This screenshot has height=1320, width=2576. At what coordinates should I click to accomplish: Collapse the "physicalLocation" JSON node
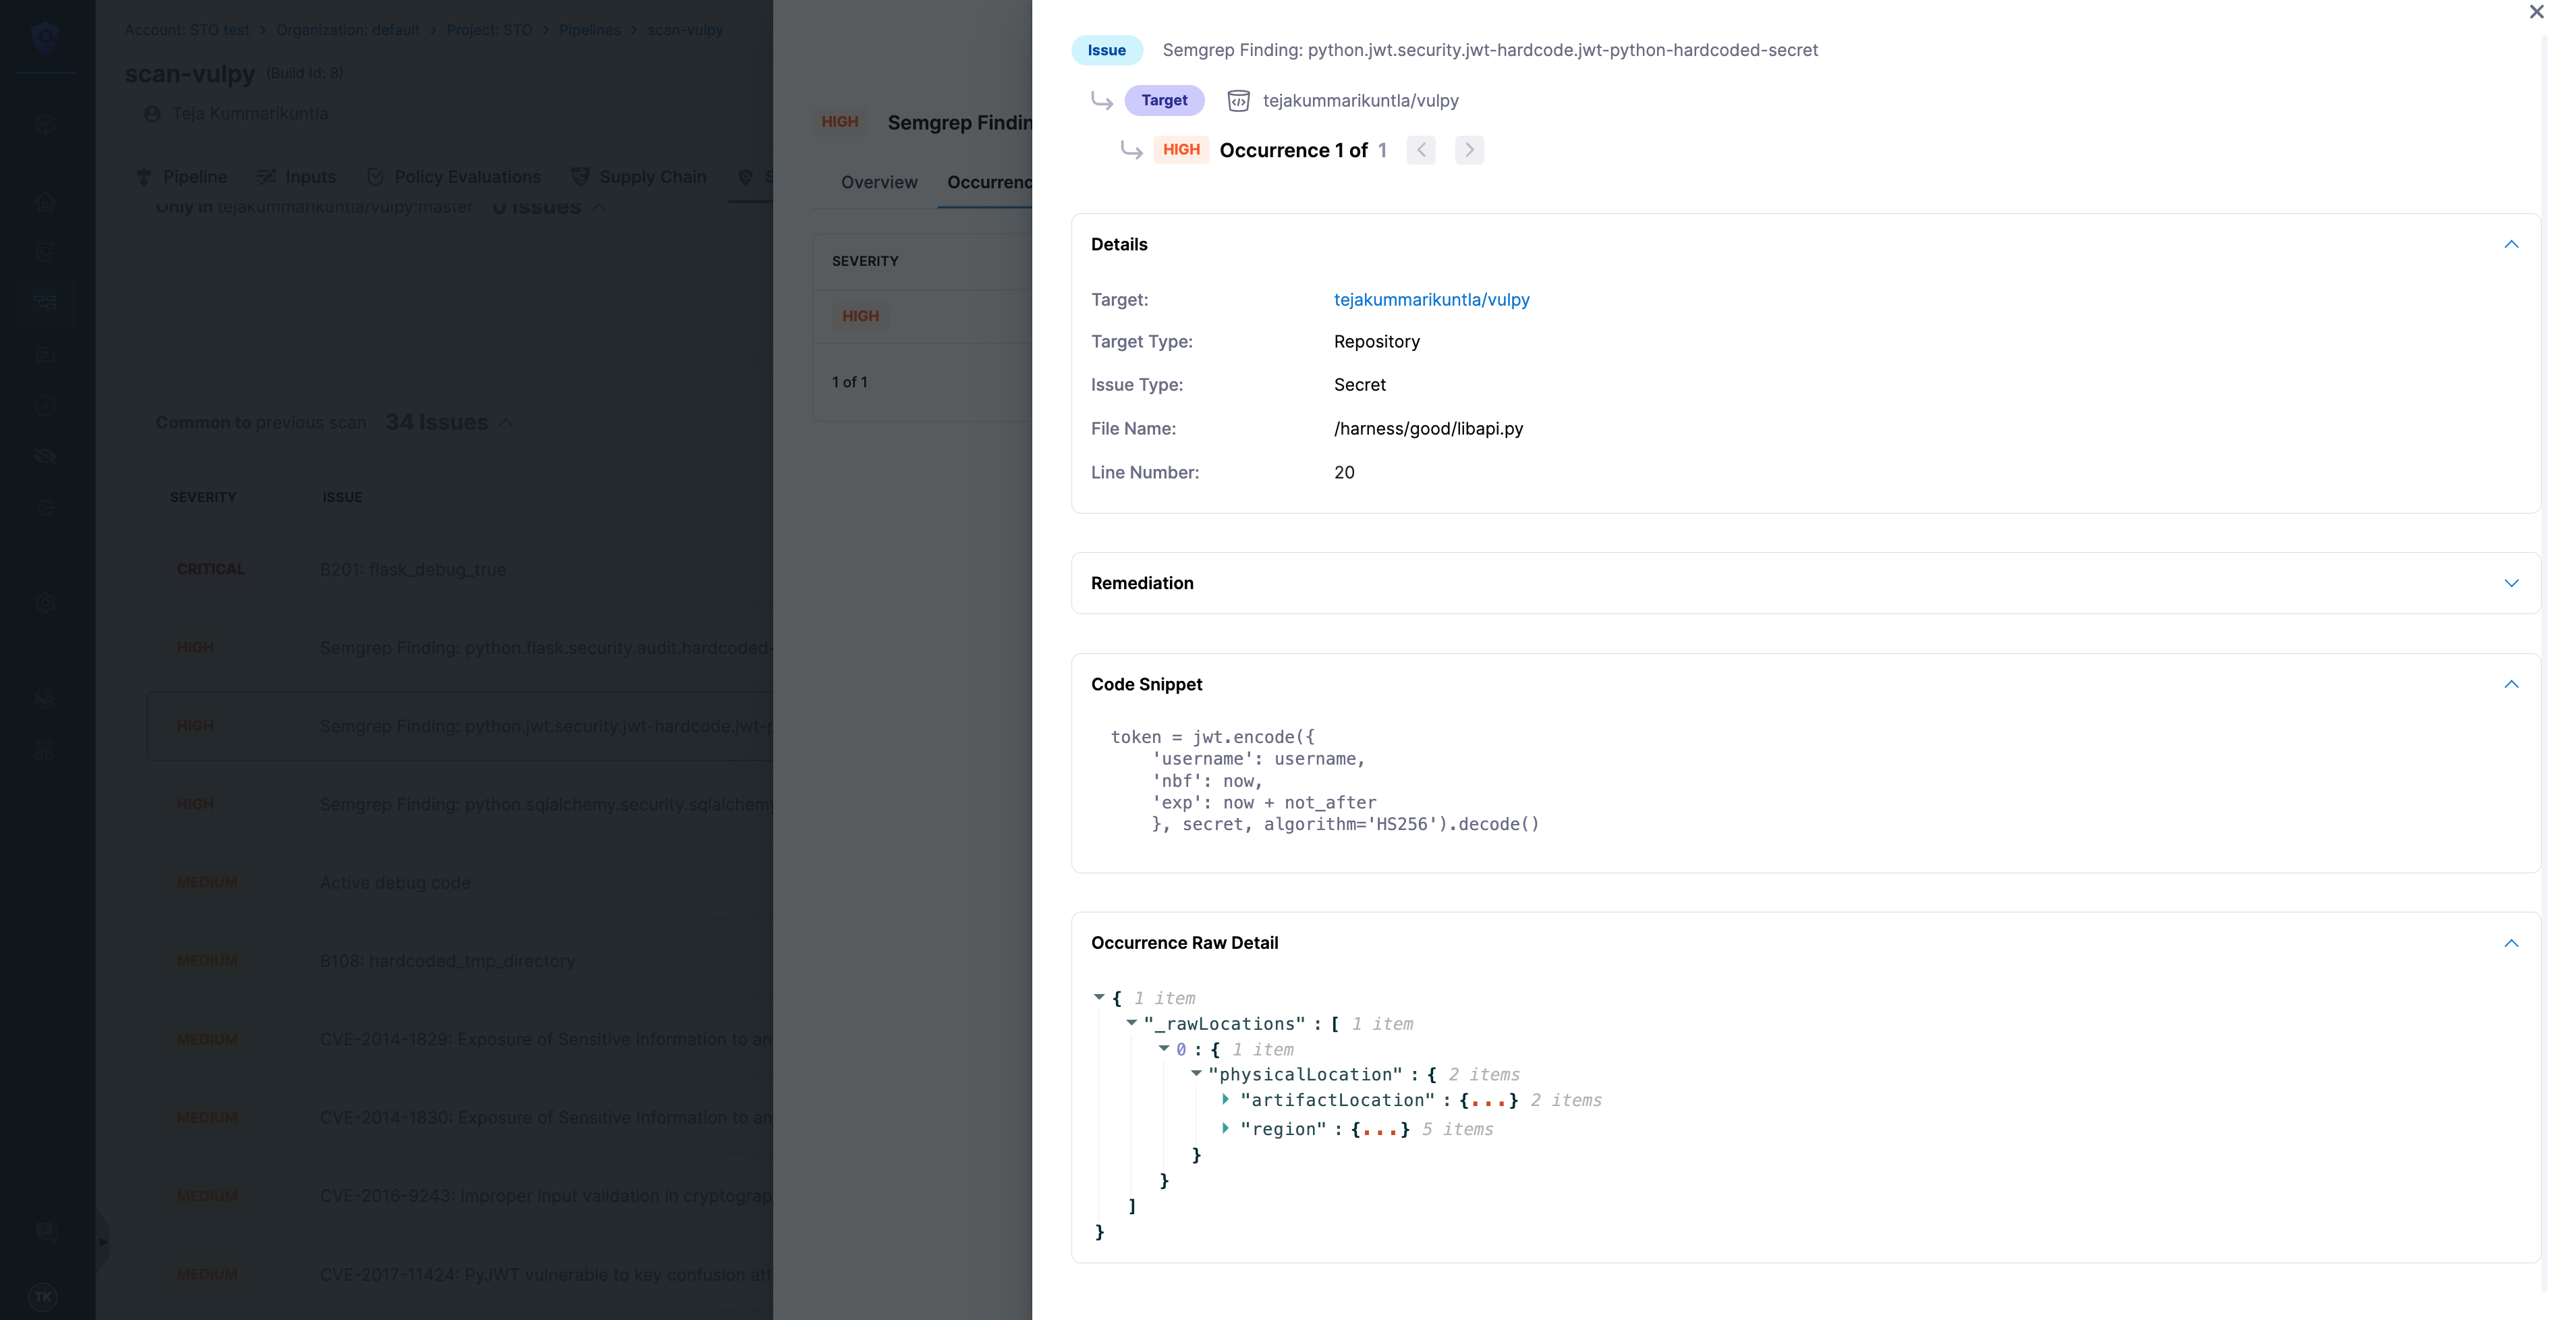1196,1073
